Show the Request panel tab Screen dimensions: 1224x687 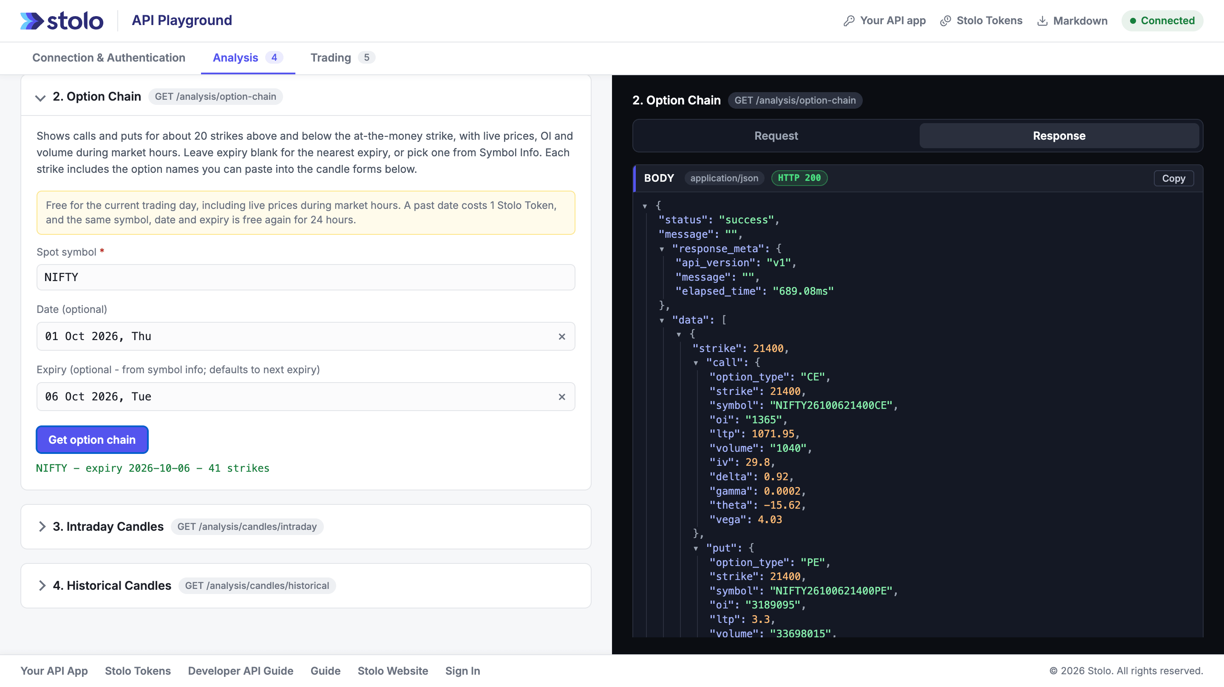pos(776,136)
